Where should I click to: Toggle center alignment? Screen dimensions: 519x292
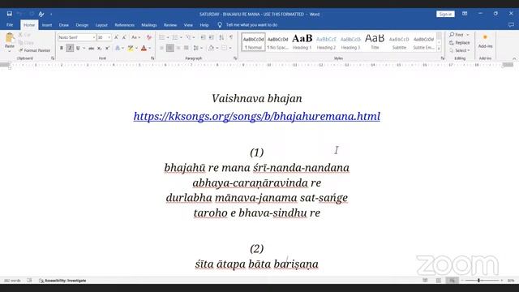[169, 49]
